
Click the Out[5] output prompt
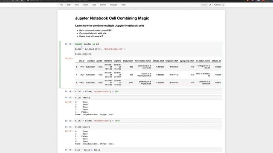(x=69, y=102)
